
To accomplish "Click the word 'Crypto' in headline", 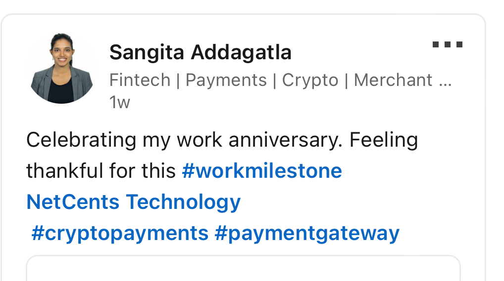I will point(310,80).
